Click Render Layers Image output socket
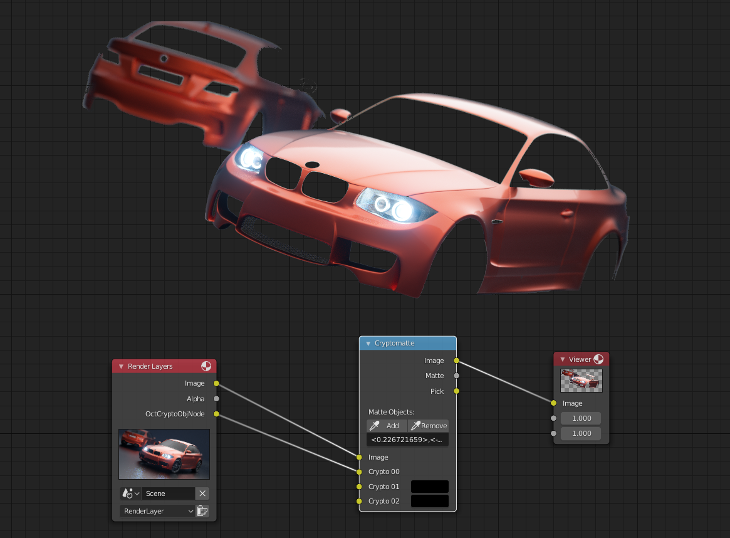The height and width of the screenshot is (538, 730). tap(216, 383)
